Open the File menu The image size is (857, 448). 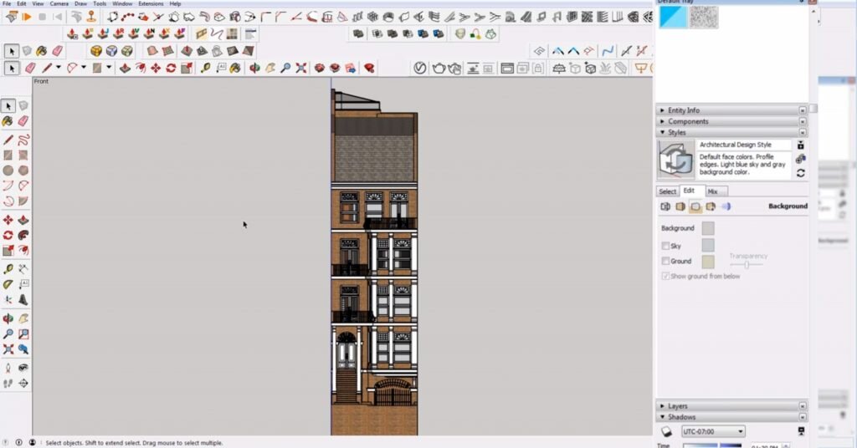[7, 3]
